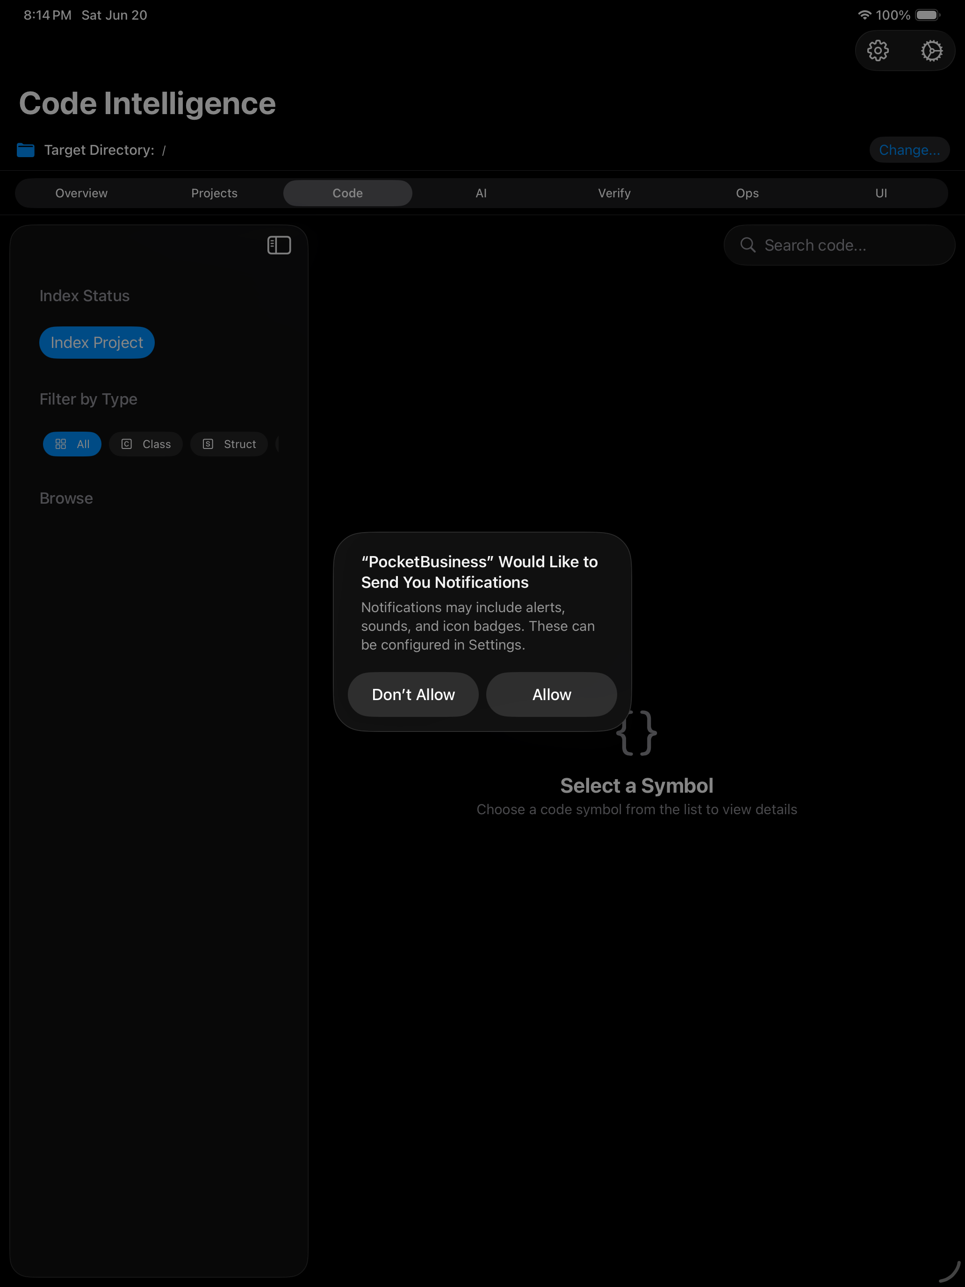Tap Allow in notifications dialog
The image size is (965, 1287).
click(x=551, y=694)
